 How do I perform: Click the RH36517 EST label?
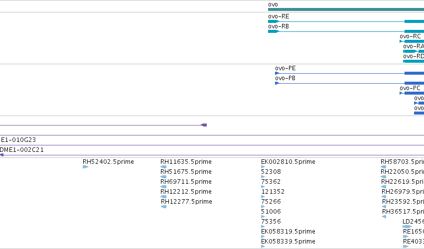pos(403,212)
